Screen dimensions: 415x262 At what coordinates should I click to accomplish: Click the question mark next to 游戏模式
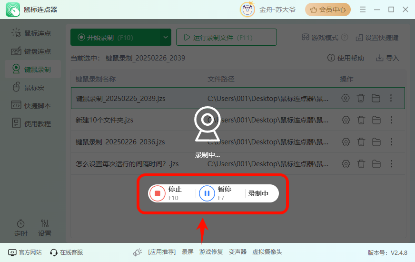[x=345, y=37]
